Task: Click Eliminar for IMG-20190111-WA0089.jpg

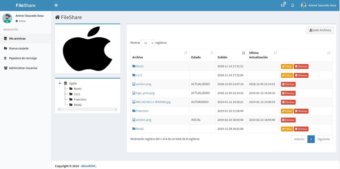Action: click(x=288, y=102)
